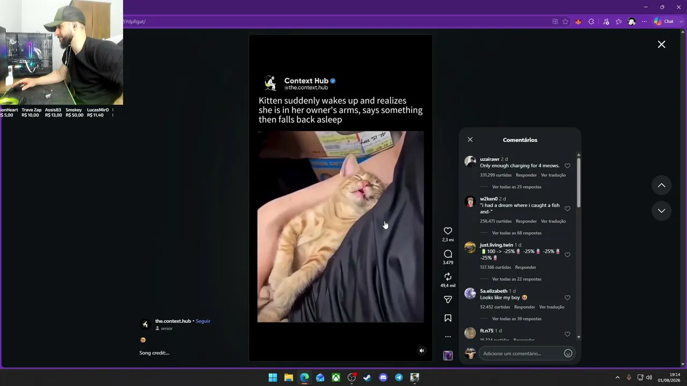This screenshot has height=386, width=687.
Task: Open Telegram from the taskbar
Action: click(399, 377)
